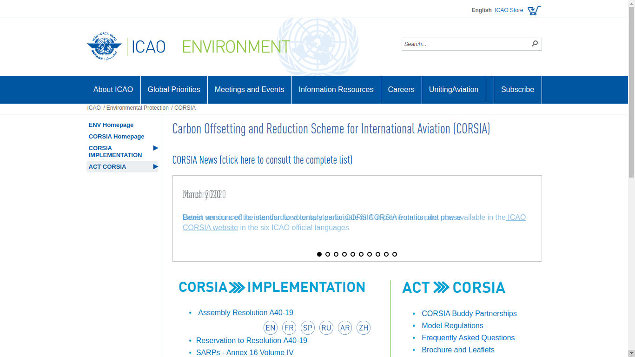Select the last news carousel dot
Image resolution: width=635 pixels, height=357 pixels.
tap(395, 254)
